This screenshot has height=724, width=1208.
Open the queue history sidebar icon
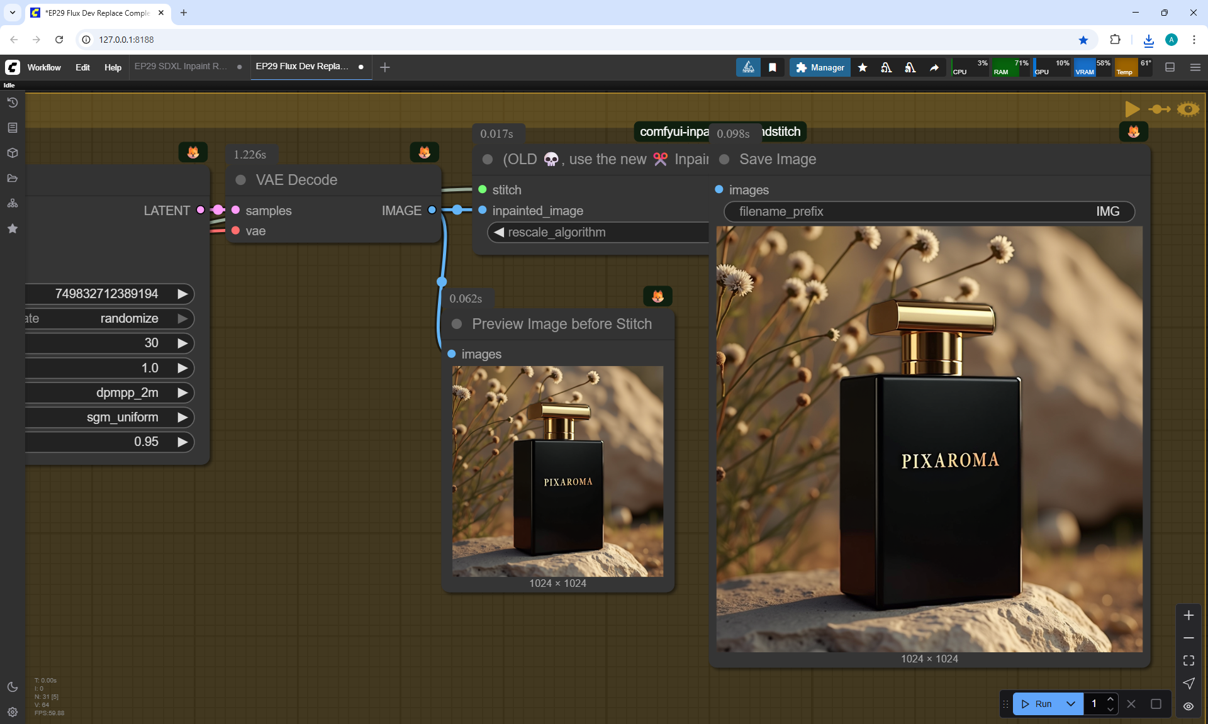12,103
